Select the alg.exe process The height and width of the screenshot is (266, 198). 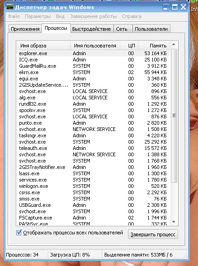pyautogui.click(x=93, y=98)
